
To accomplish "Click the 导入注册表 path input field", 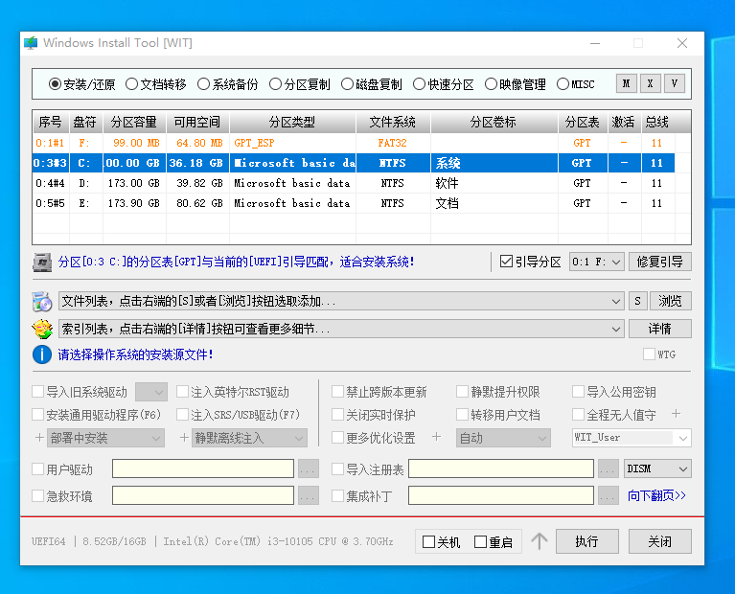I will pyautogui.click(x=501, y=468).
